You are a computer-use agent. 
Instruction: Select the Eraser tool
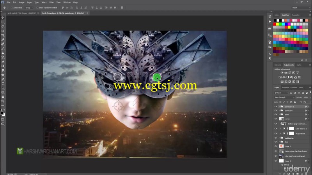(3, 62)
